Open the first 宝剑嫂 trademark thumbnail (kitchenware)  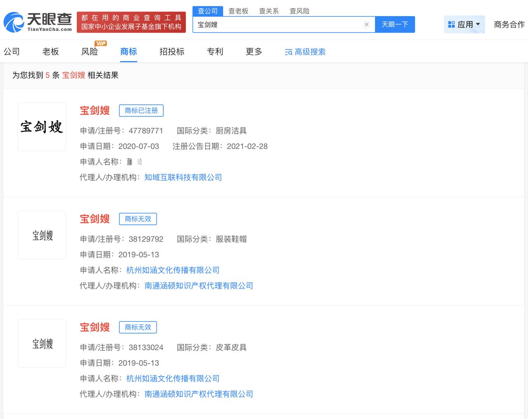[x=42, y=127]
